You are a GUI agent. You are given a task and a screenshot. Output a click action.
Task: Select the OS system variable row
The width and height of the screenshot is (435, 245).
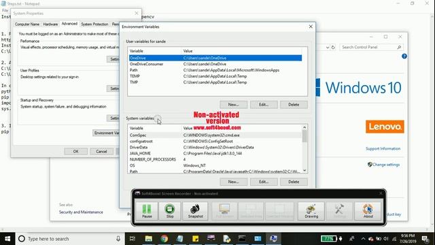coord(215,165)
